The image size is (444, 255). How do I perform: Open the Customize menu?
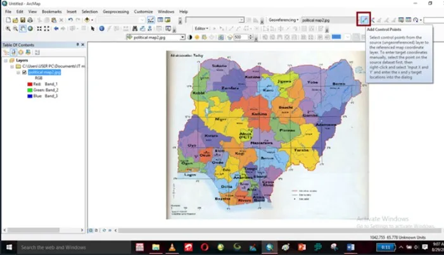(143, 11)
